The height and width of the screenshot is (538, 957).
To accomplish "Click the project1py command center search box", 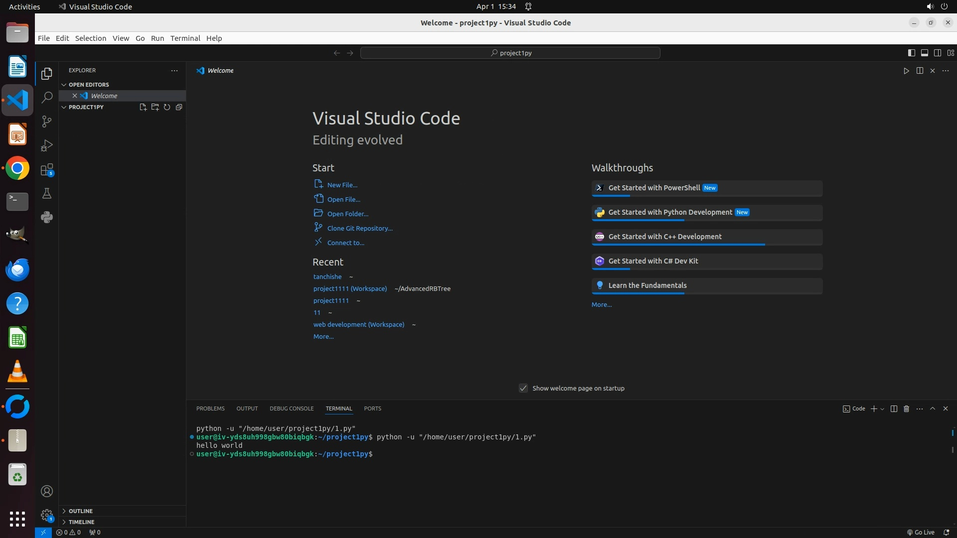I will pos(510,53).
